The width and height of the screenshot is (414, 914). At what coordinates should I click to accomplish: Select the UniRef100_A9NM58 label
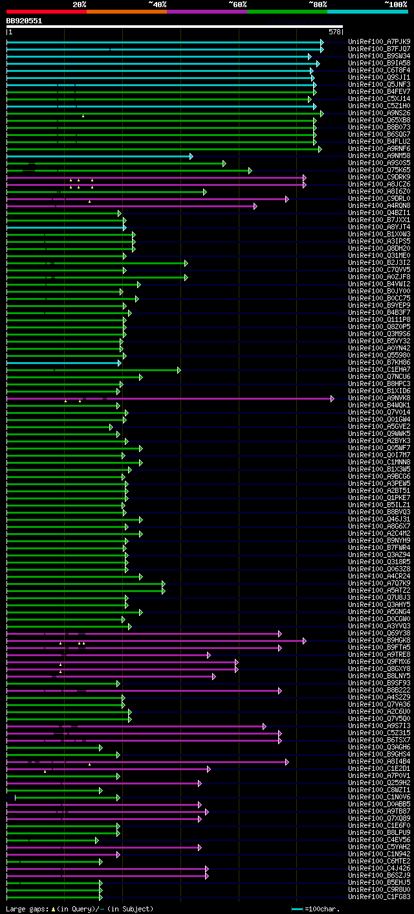[x=379, y=156]
